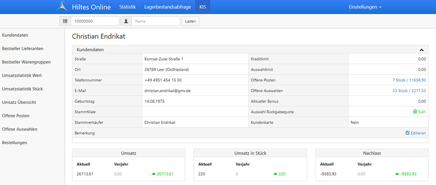Viewport: 436px width, 185px height.
Task: Click green up arrow in Nachlass panel
Action: pyautogui.click(x=397, y=174)
